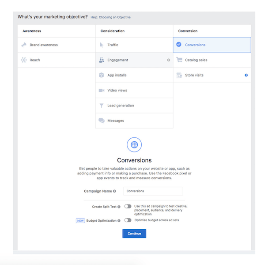Image resolution: width=268 pixels, height=265 pixels.
Task: Click the Store visits storefront icon
Action: [x=179, y=75]
